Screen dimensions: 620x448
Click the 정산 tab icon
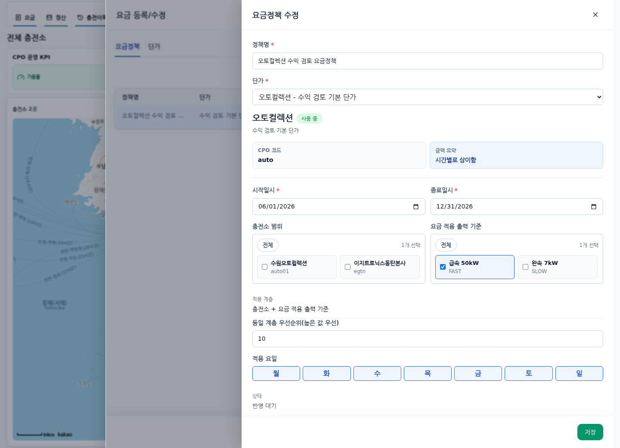(x=49, y=18)
